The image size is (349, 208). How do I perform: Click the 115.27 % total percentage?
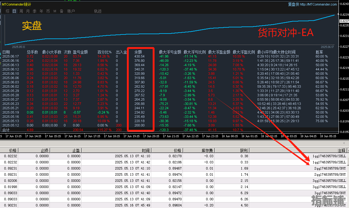[x=104, y=130]
